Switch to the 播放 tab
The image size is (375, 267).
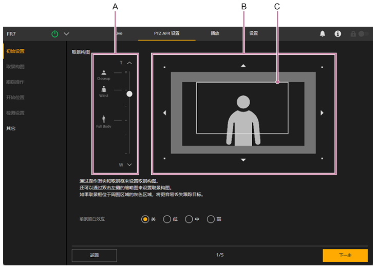click(215, 33)
